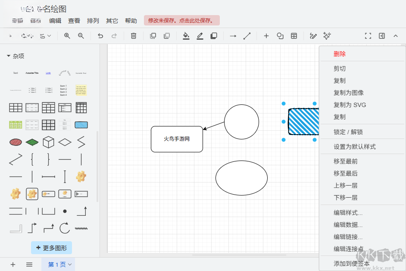Click the plus insert toolbar icon

point(266,36)
